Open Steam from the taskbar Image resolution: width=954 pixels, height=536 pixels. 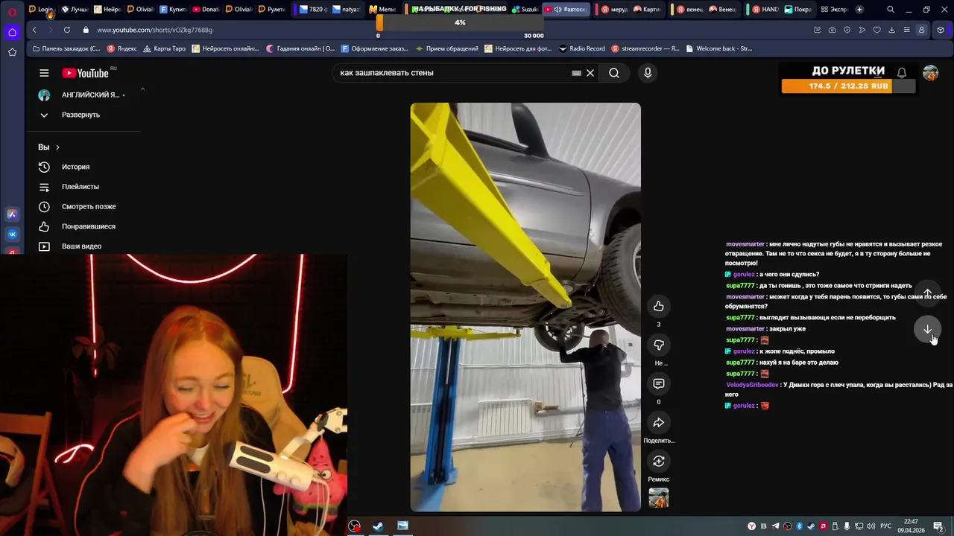coord(378,526)
